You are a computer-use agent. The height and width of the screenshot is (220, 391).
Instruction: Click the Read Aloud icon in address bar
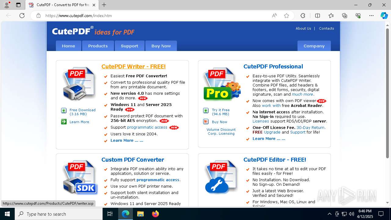pyautogui.click(x=274, y=16)
